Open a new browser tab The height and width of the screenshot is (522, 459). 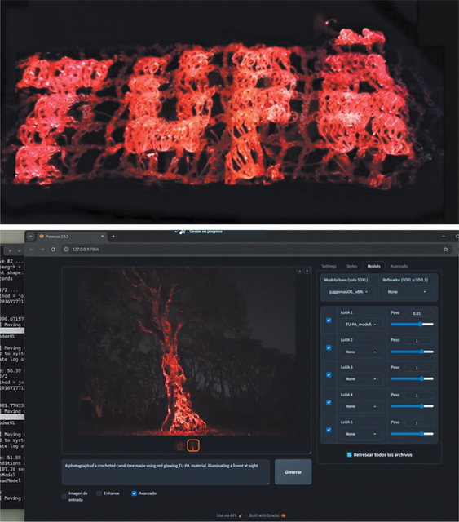[x=113, y=237]
